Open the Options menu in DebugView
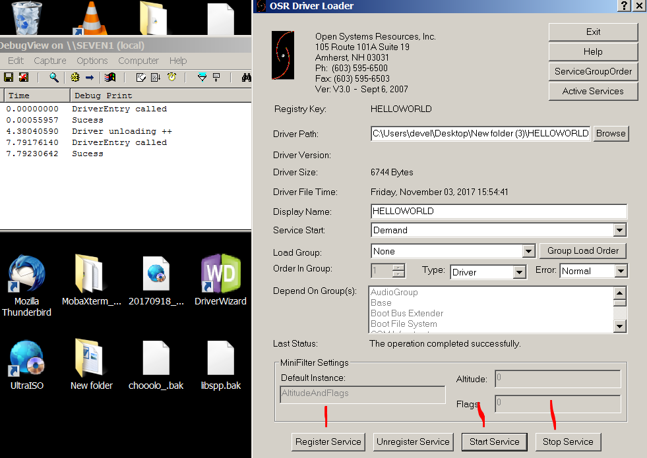The height and width of the screenshot is (458, 647). (92, 61)
